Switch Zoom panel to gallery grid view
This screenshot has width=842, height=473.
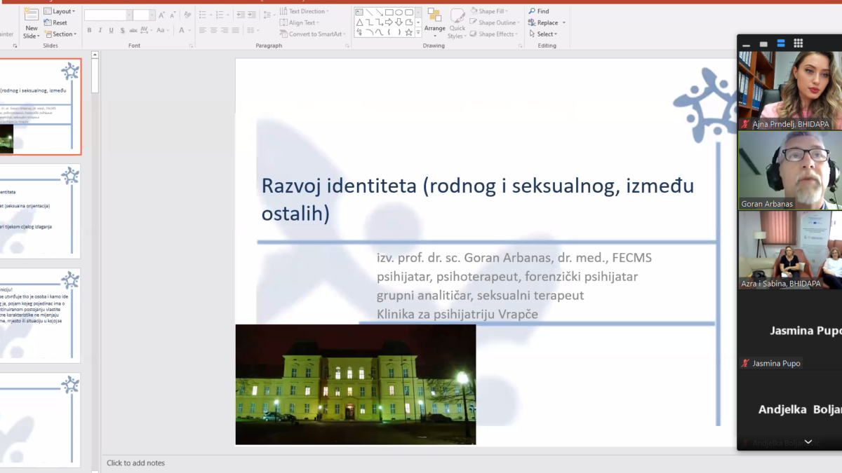coord(798,43)
